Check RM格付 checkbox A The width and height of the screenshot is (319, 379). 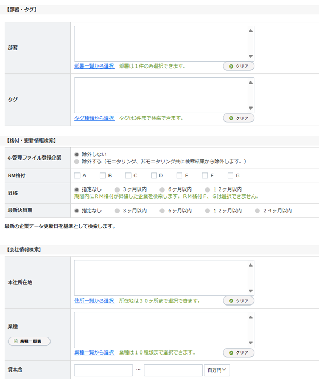(x=78, y=175)
